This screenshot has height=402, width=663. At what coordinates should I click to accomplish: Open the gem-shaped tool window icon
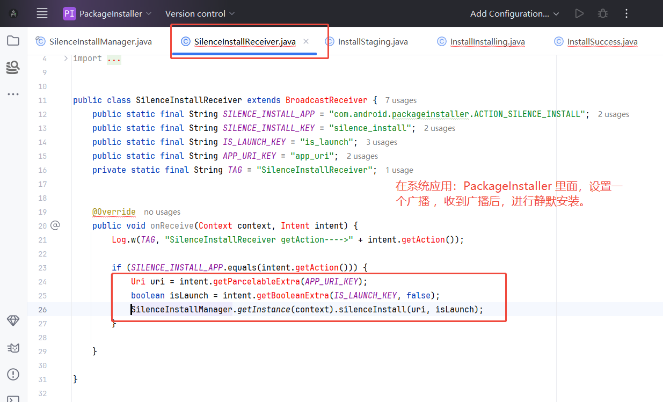click(13, 320)
